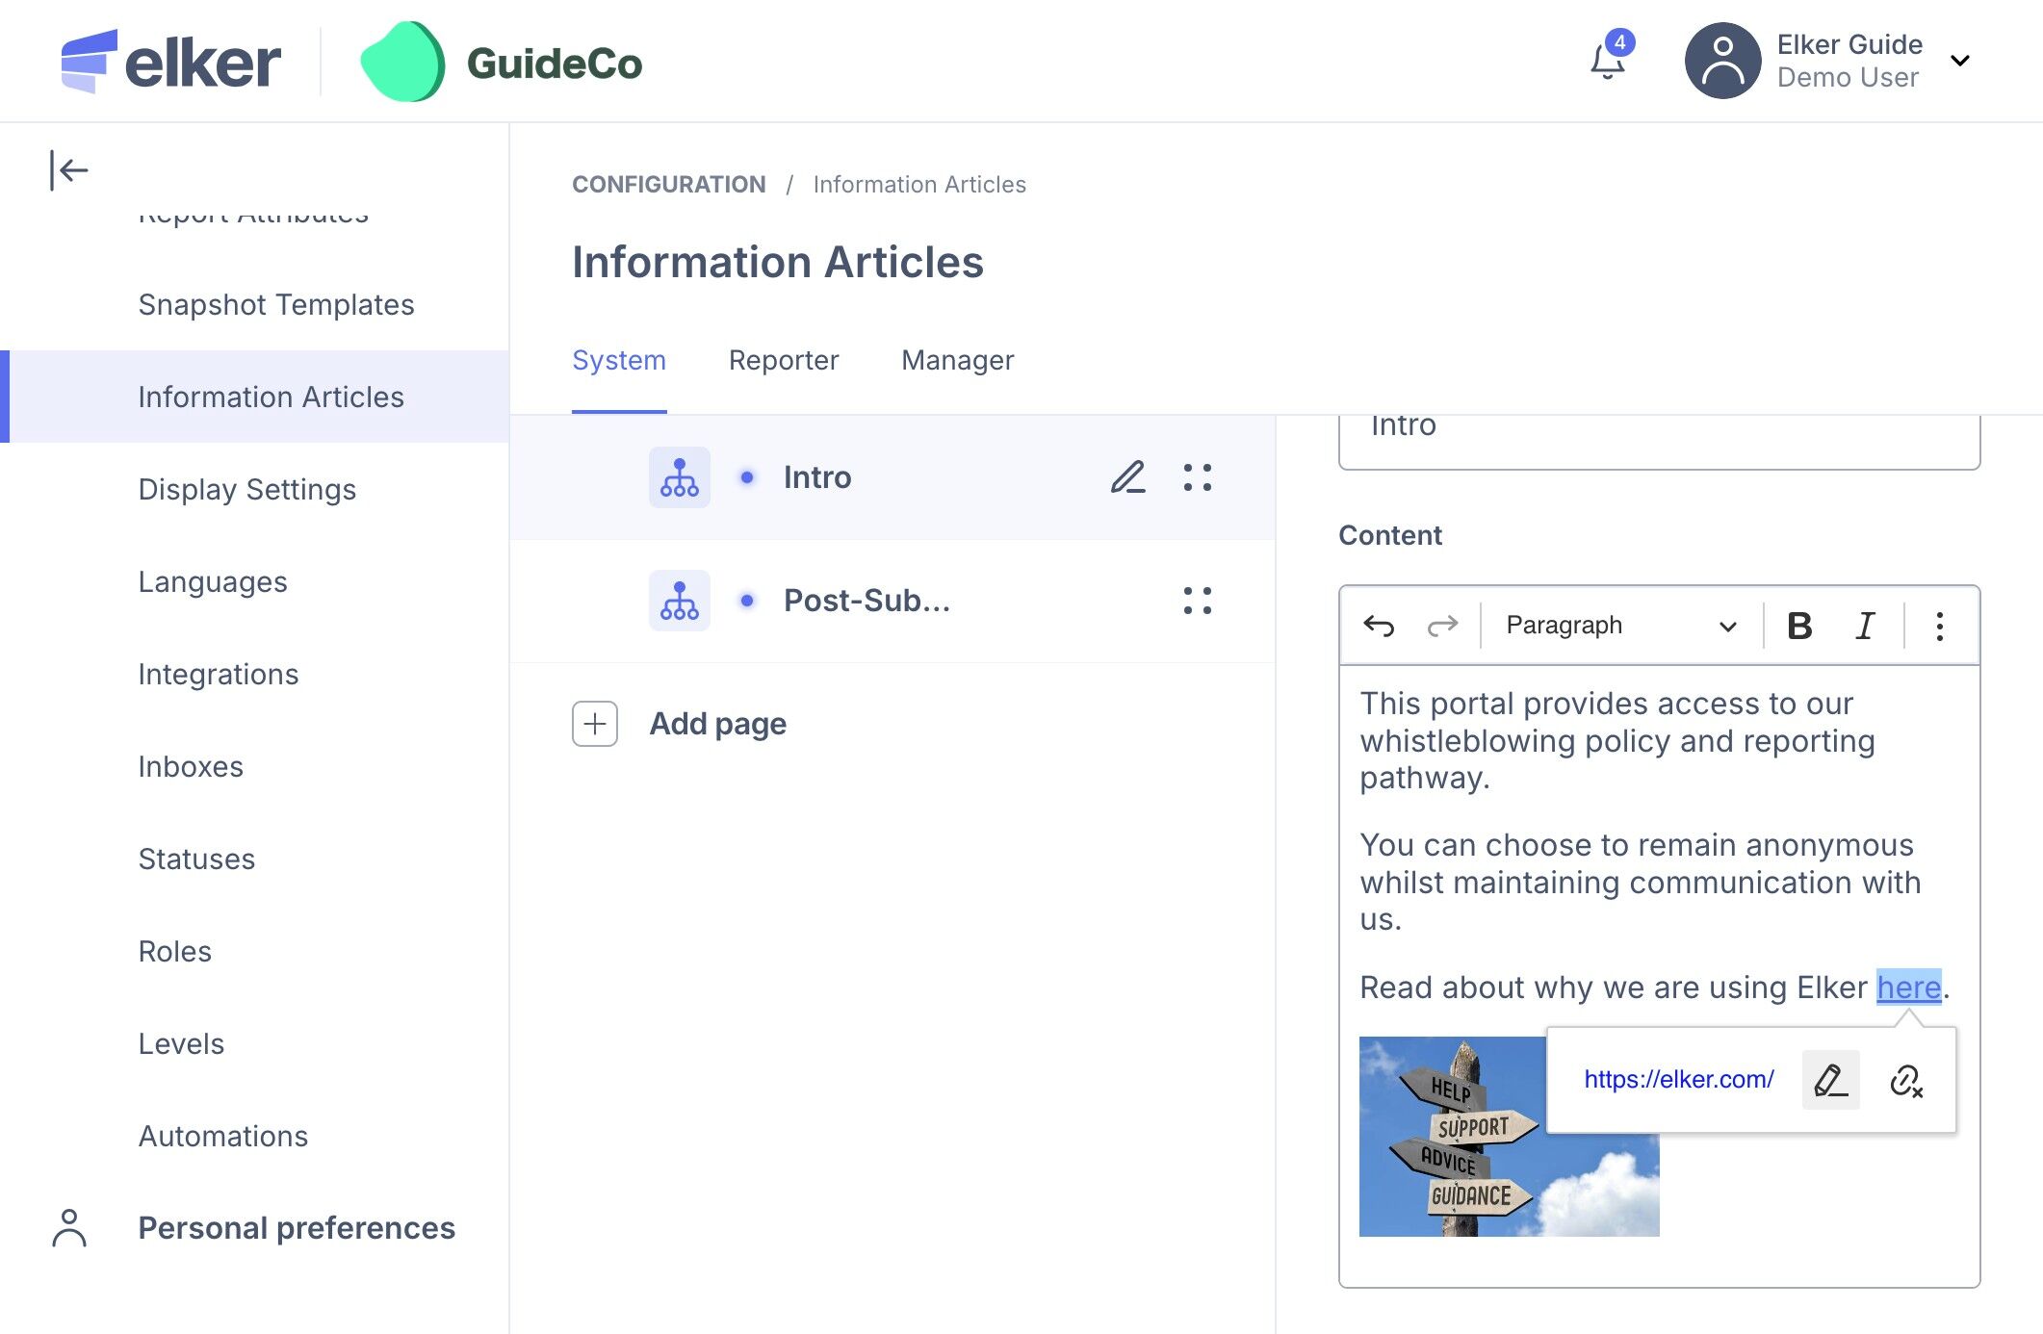Open the Paragraph style dropdown
Viewport: 2043px width, 1334px height.
(x=1620, y=626)
